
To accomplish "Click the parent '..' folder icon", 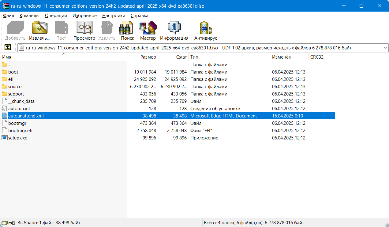I will 4,65.
